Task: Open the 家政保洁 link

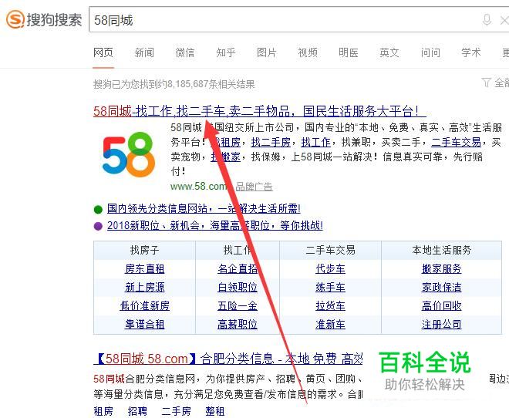Action: click(x=441, y=287)
